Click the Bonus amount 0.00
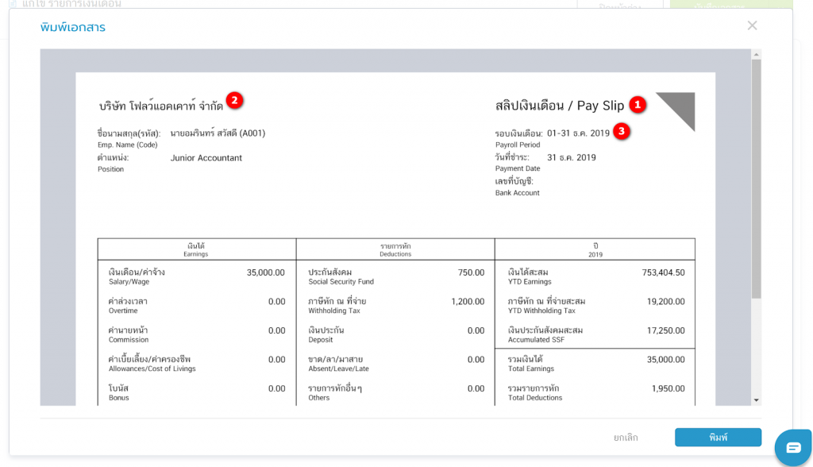 click(x=277, y=388)
